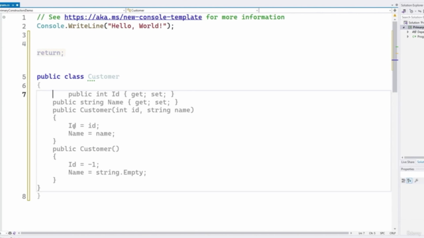Open the Customer type navigation dropdown
The height and width of the screenshot is (238, 424).
193,11
